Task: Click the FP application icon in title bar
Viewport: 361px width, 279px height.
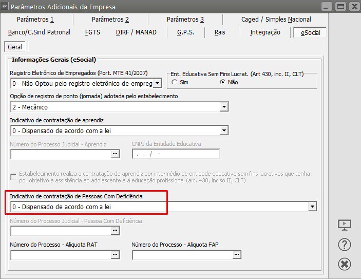Action: (5, 6)
